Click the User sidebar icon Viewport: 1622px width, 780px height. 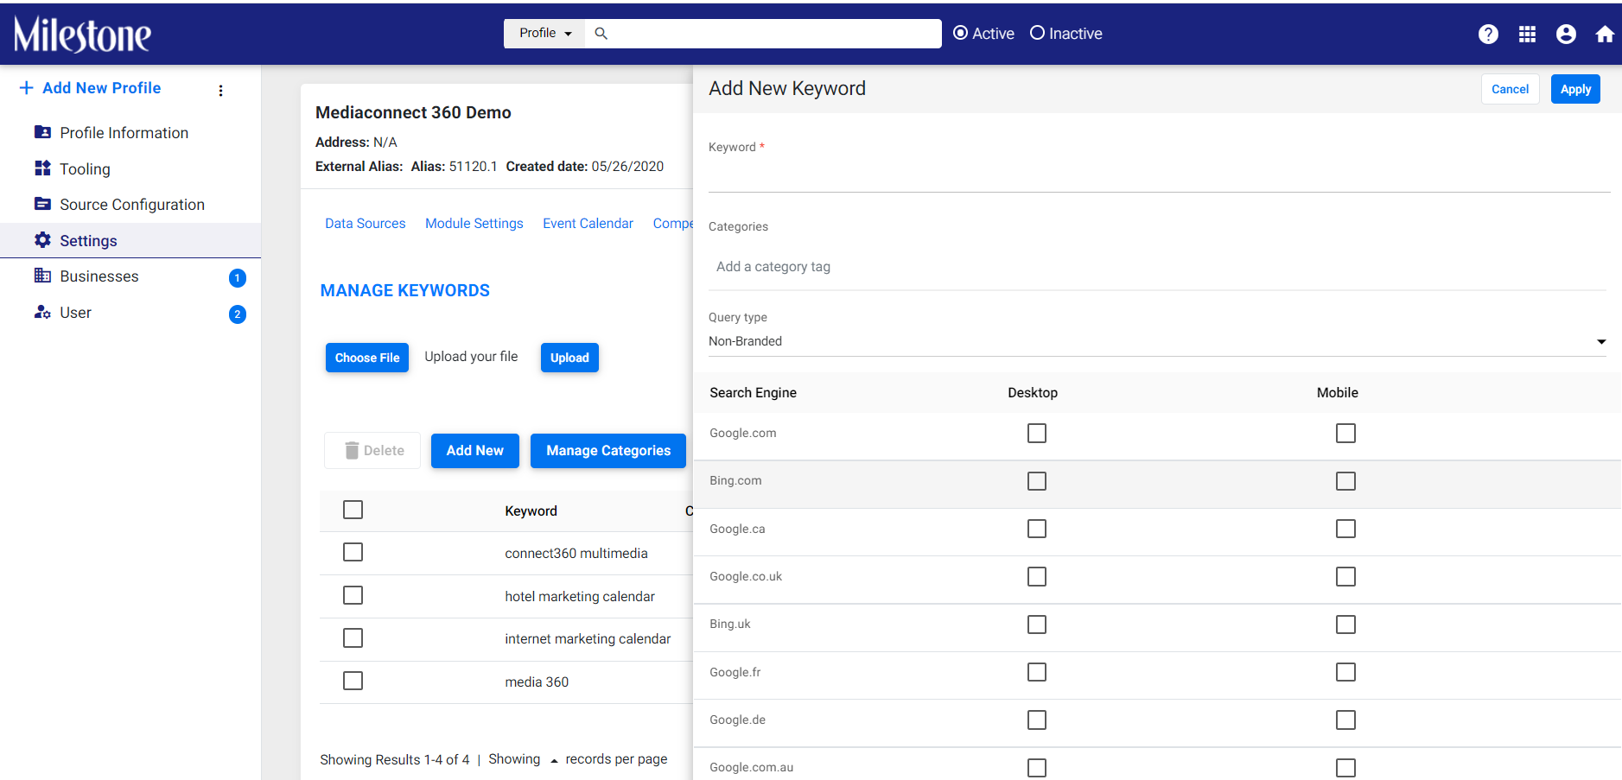(x=42, y=312)
